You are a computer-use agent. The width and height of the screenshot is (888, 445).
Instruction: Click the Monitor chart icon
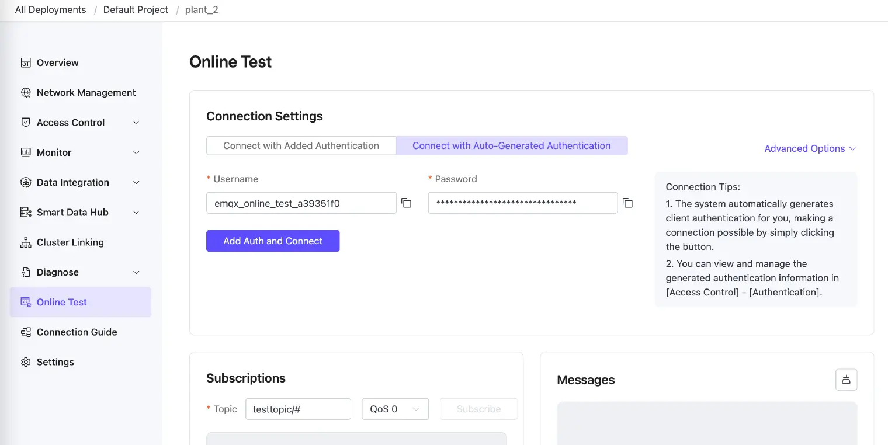[26, 152]
